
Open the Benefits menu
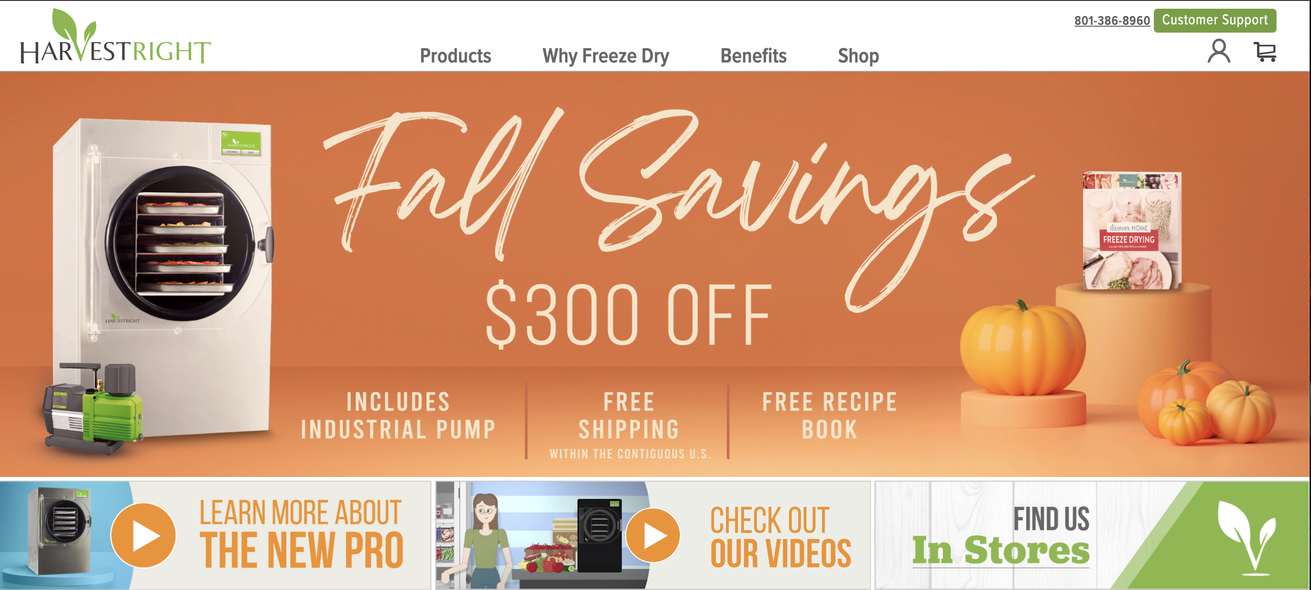click(x=753, y=56)
